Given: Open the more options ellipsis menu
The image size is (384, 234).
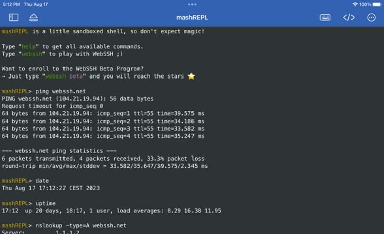Looking at the screenshot, I should tap(371, 17).
